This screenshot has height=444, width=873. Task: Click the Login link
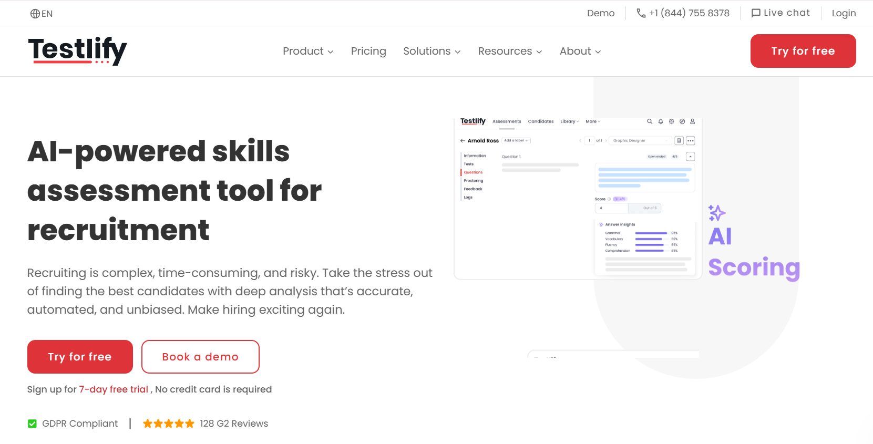click(x=844, y=13)
